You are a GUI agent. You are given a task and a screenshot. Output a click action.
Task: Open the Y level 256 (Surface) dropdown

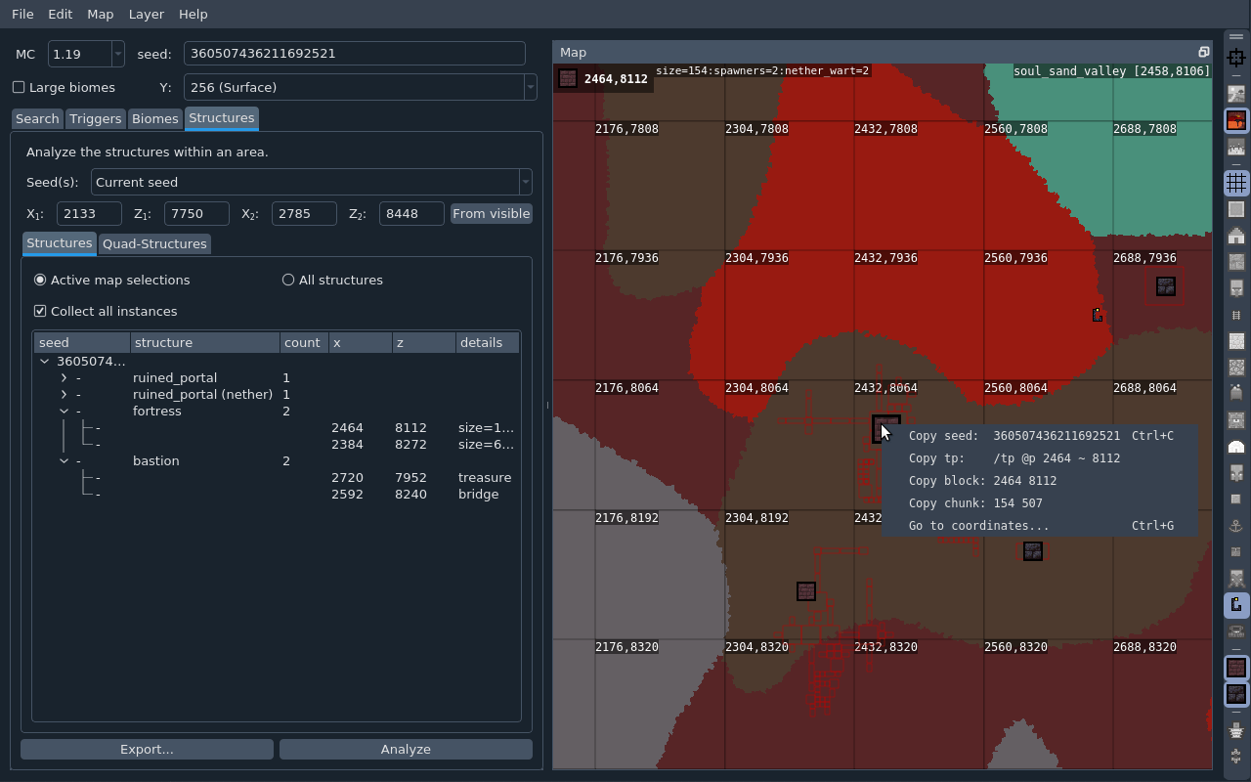(530, 87)
